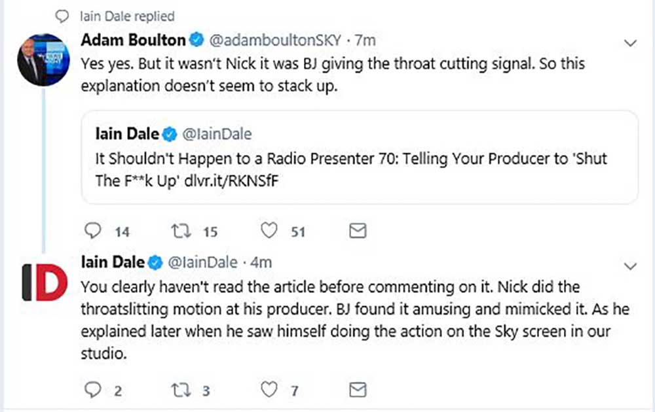
Task: Like Adam Boulton's tweet
Action: point(269,231)
